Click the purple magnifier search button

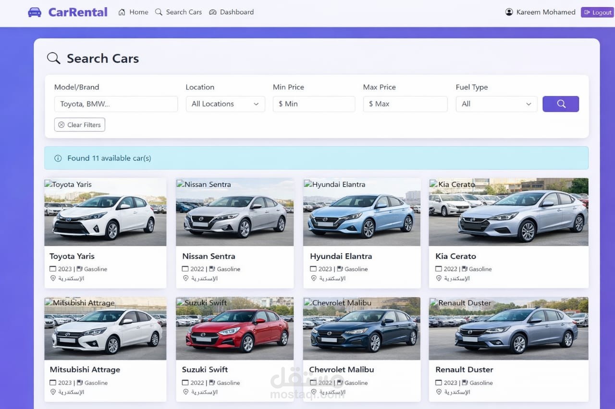[x=560, y=104]
